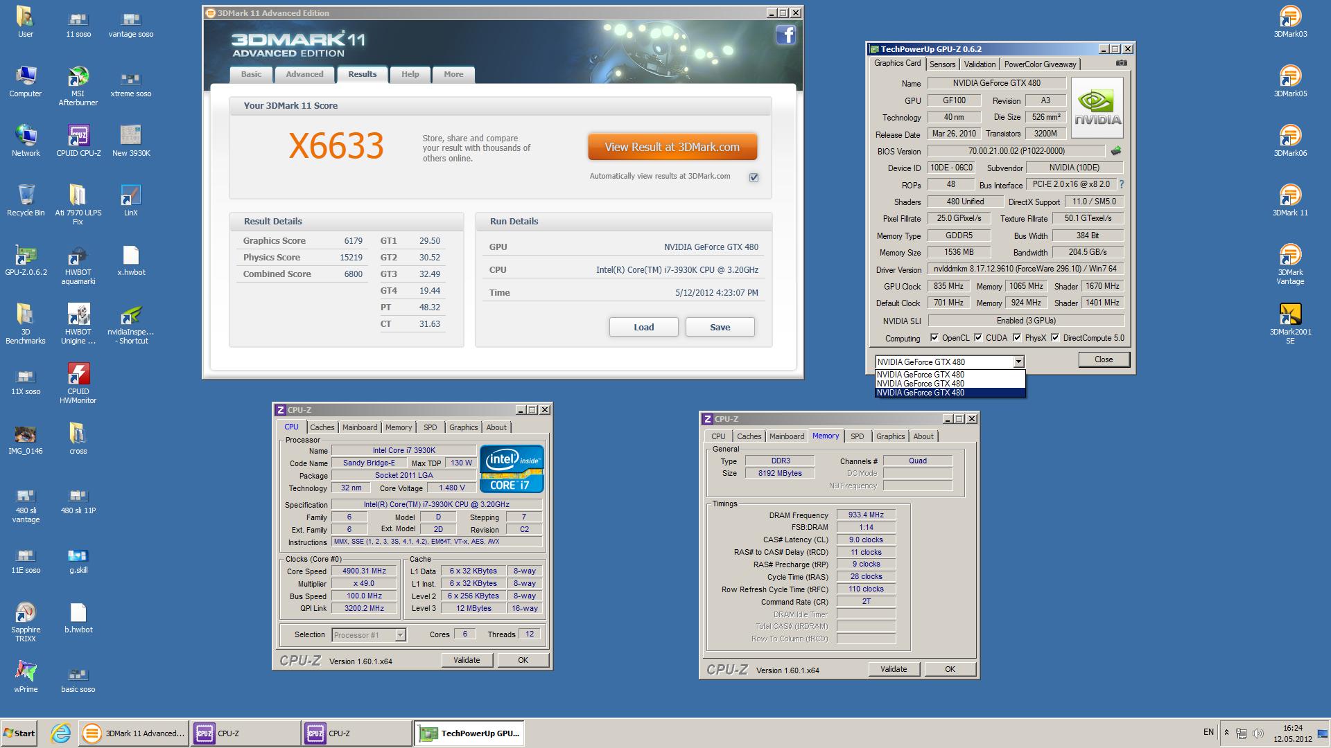
Task: Toggle the CUDA checkbox in GPU-Z
Action: tap(978, 338)
